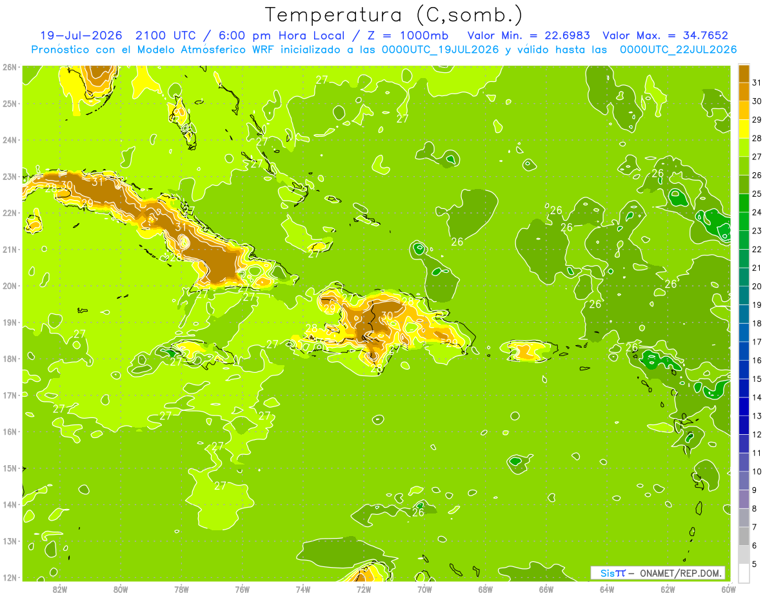Screen dimensions: 774x598
Task: Click the '68W' longitude tick label
Action: (x=486, y=589)
